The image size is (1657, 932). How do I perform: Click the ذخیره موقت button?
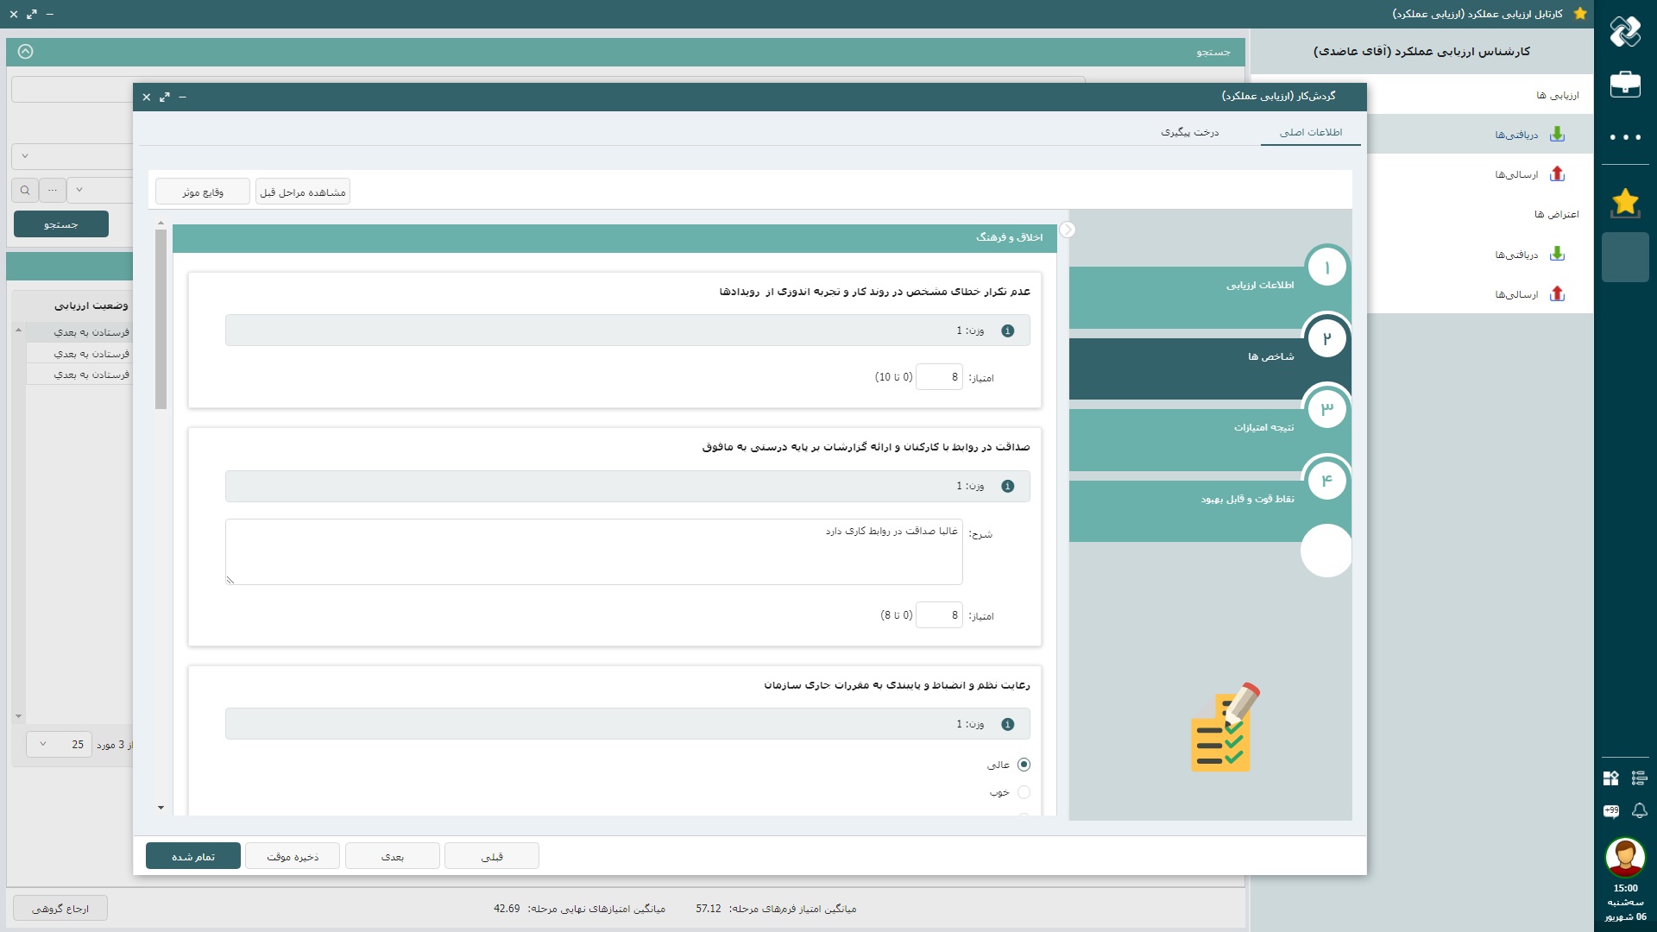293,856
